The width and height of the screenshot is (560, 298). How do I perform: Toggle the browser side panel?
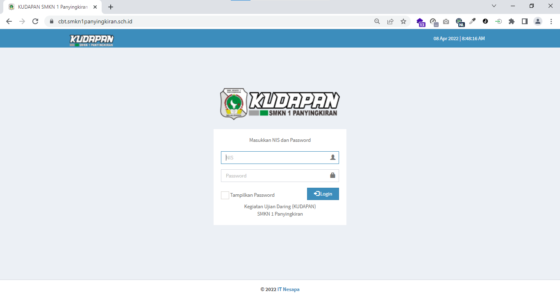(525, 21)
